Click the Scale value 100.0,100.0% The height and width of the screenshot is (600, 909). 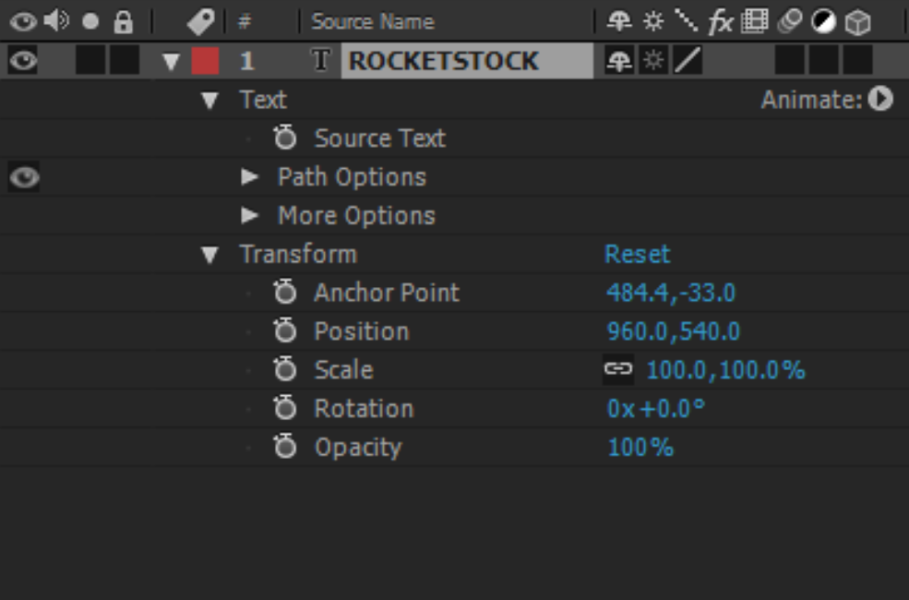725,370
